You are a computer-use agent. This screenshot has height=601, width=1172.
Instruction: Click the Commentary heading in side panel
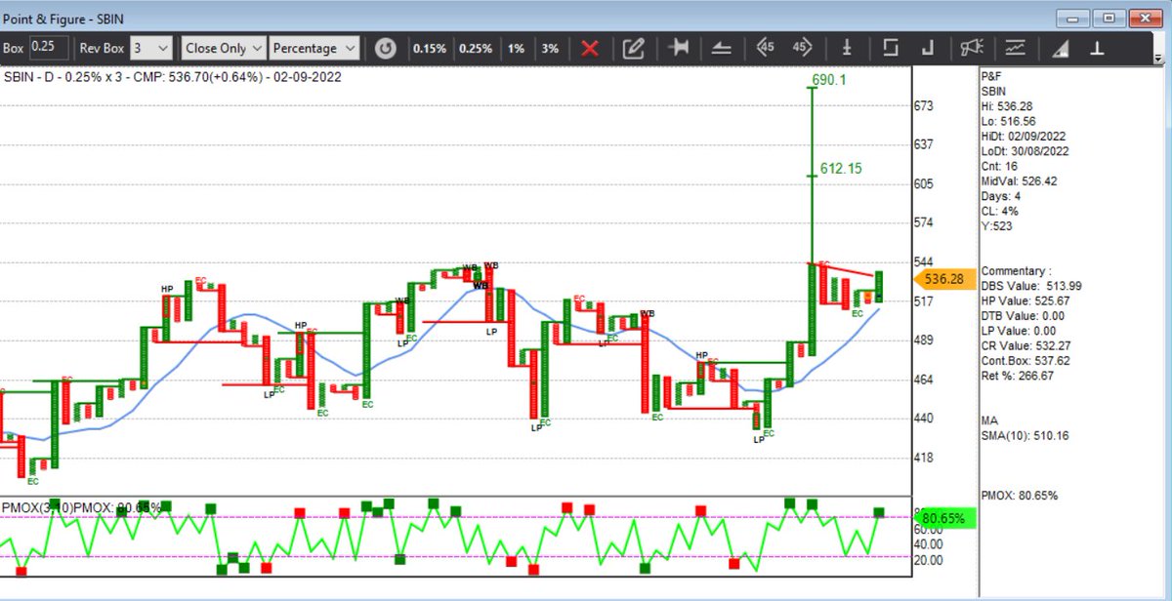(x=1017, y=271)
